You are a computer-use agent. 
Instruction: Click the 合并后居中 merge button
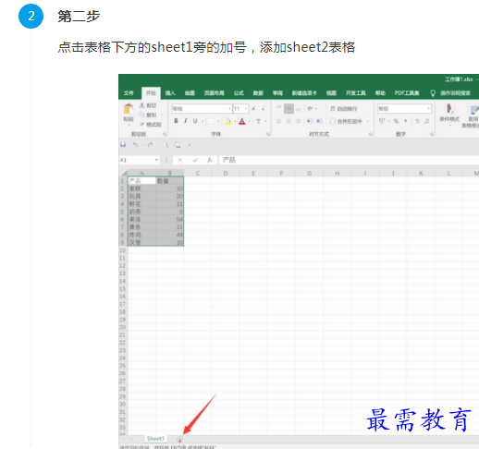point(346,121)
